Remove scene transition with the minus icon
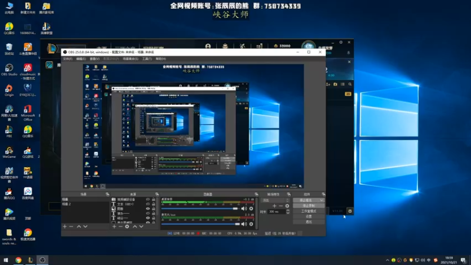The image size is (471, 265). click(281, 206)
